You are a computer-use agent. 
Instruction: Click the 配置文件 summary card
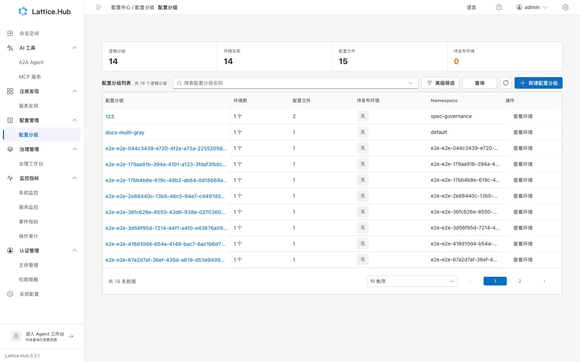pyautogui.click(x=390, y=56)
